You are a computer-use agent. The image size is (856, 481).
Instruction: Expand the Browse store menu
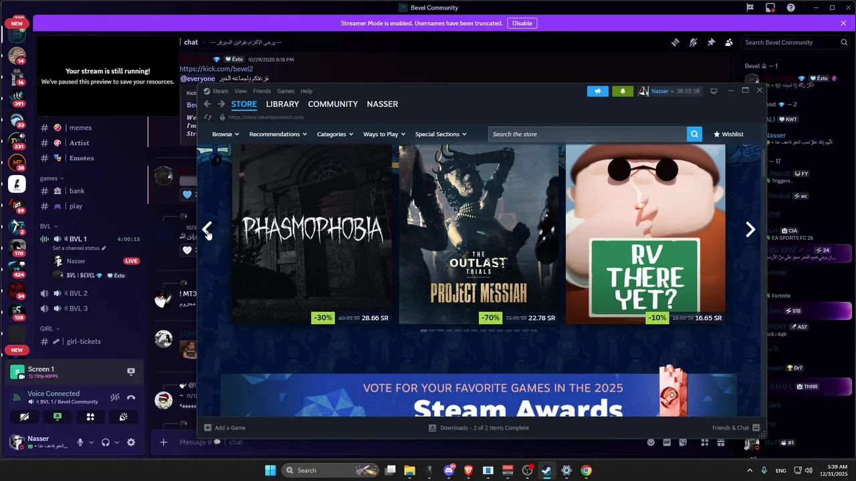tap(225, 134)
